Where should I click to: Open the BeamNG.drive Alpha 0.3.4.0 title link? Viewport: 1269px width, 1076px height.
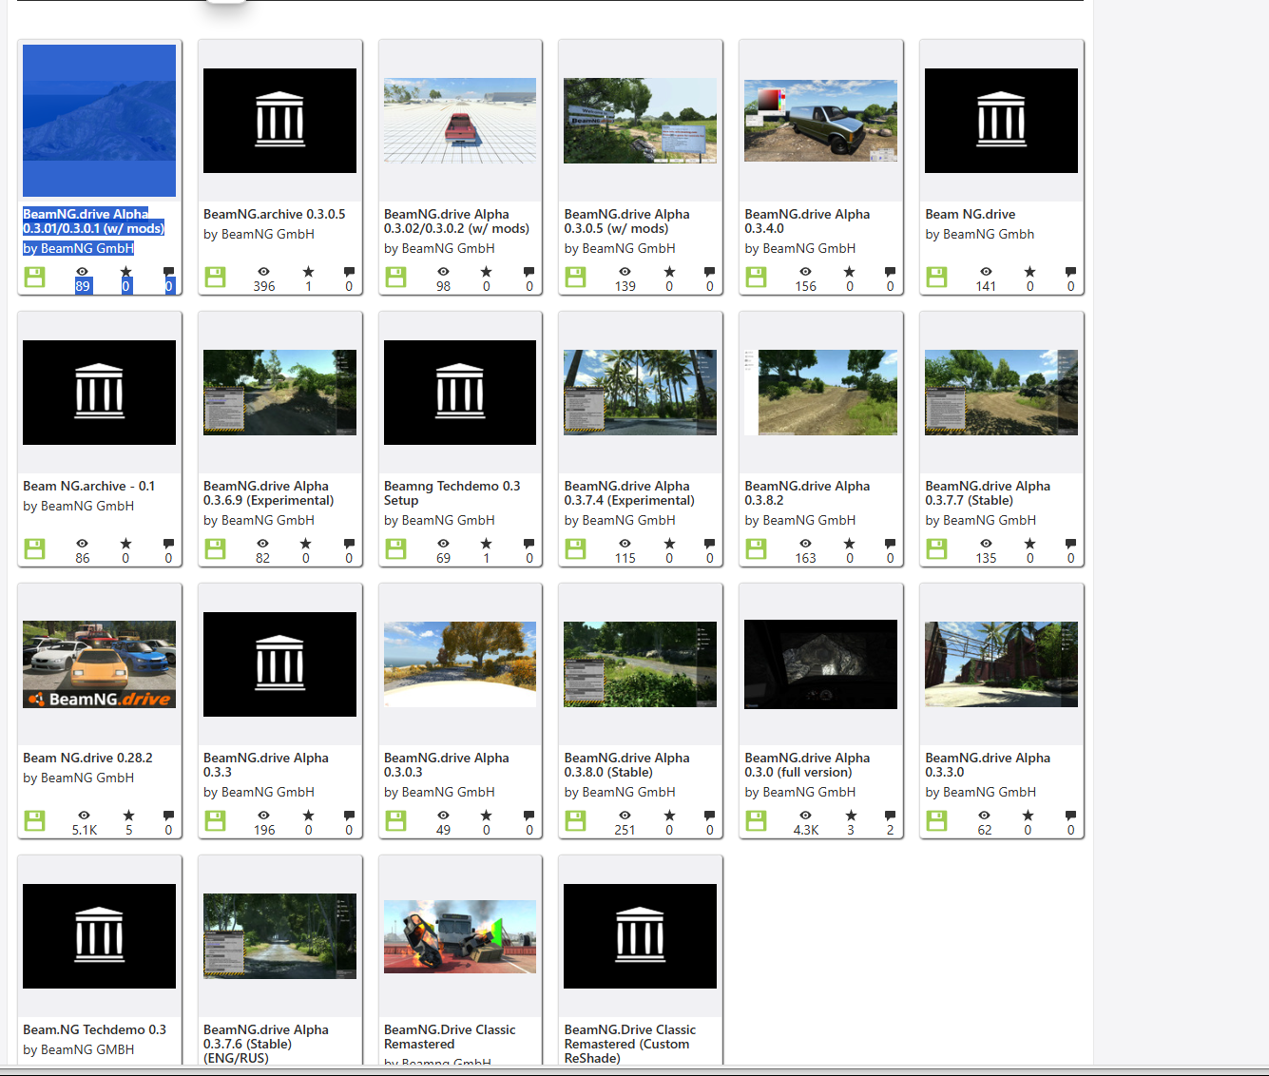(807, 221)
